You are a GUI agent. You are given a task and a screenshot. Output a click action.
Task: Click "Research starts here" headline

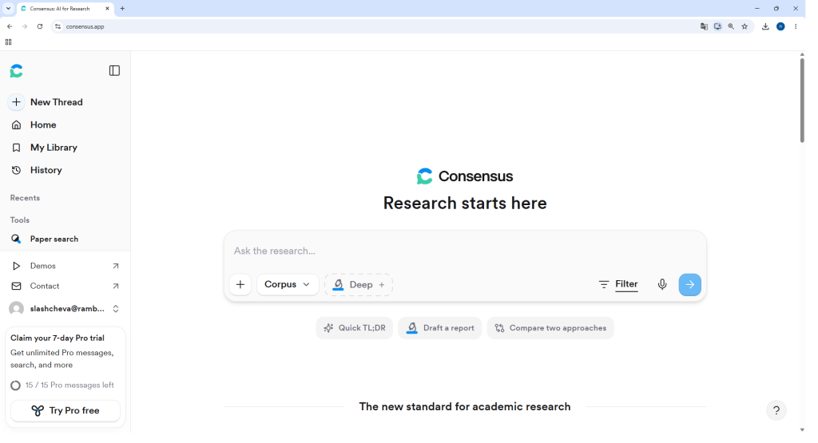(x=465, y=204)
